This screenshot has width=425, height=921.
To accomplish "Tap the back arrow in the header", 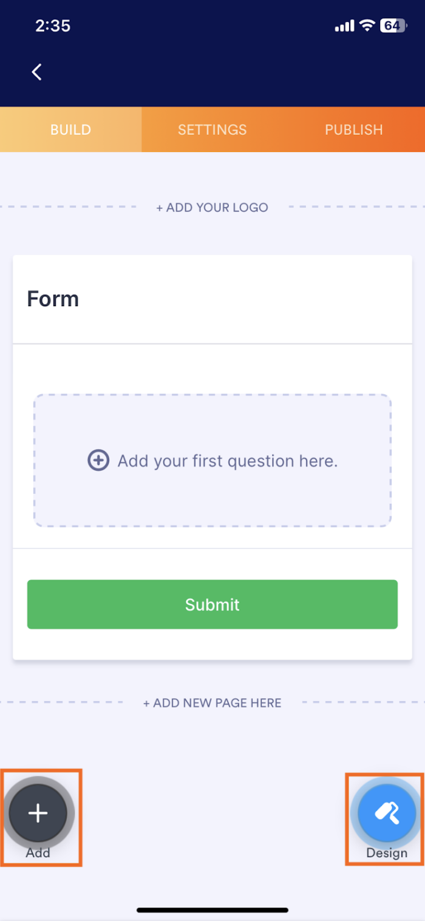I will [x=37, y=72].
